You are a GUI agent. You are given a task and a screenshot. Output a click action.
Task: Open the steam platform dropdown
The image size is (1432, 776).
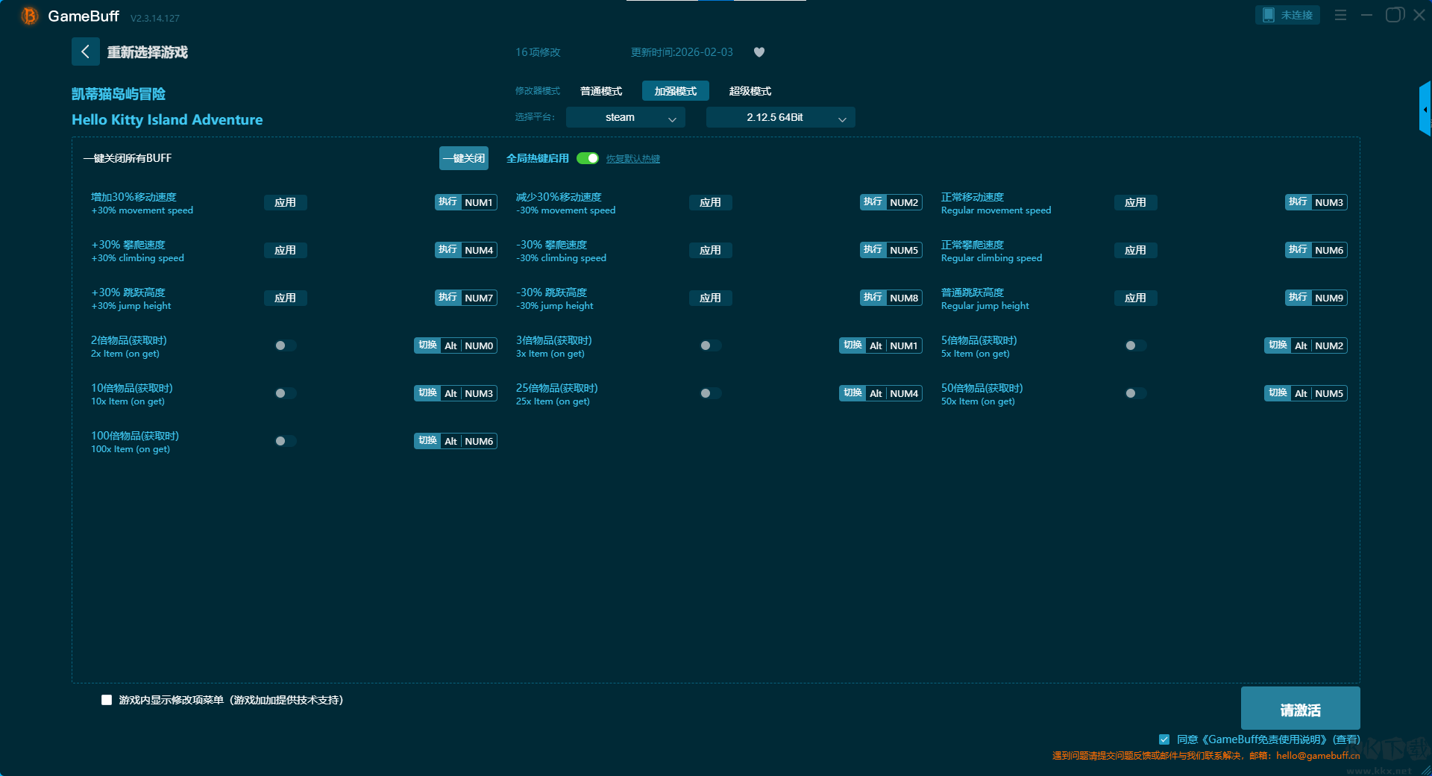click(625, 117)
